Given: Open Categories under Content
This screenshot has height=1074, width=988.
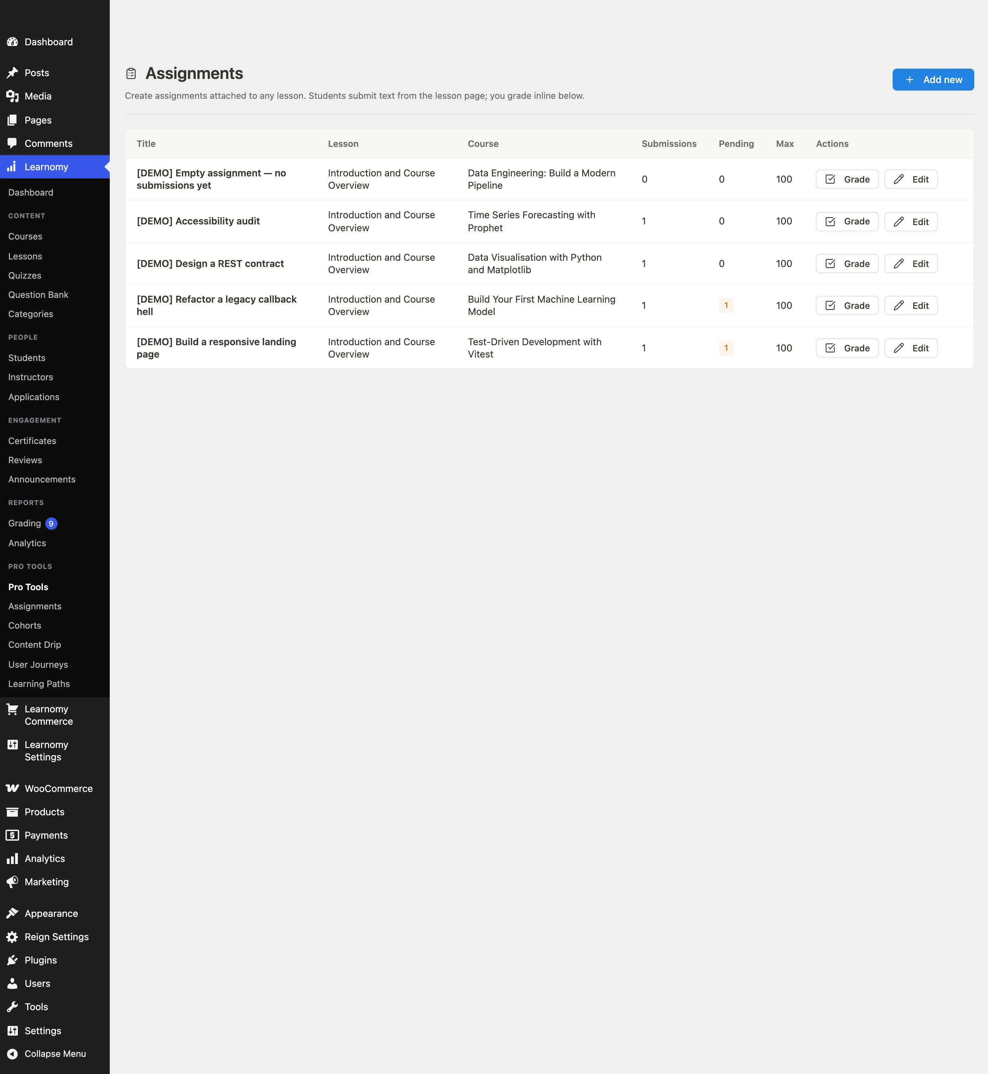Looking at the screenshot, I should 31,314.
